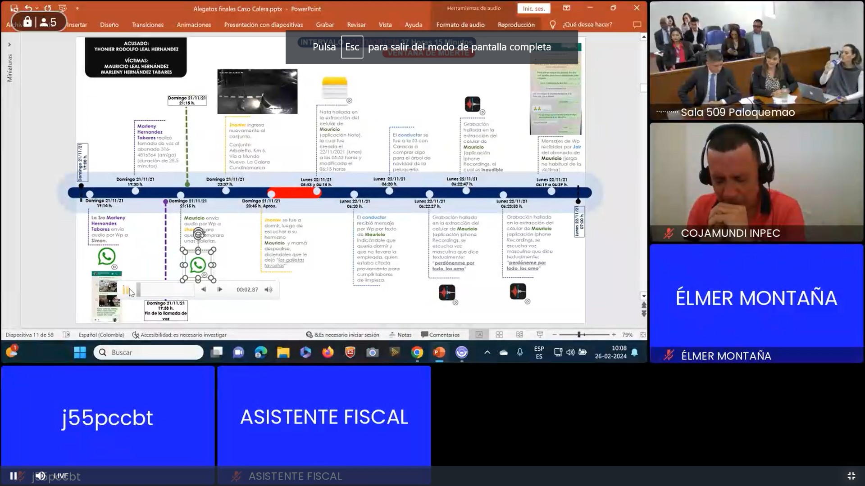Image resolution: width=865 pixels, height=486 pixels.
Task: Start Slide Show from status bar
Action: pyautogui.click(x=540, y=335)
